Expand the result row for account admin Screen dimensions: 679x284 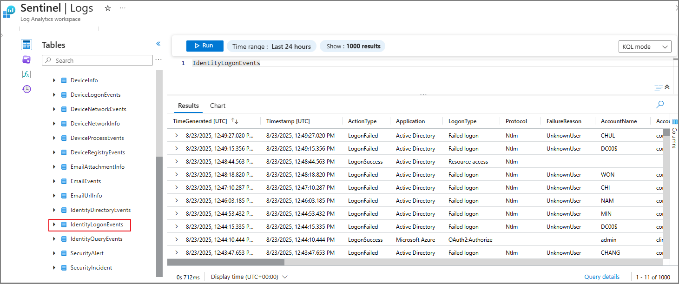[177, 239]
